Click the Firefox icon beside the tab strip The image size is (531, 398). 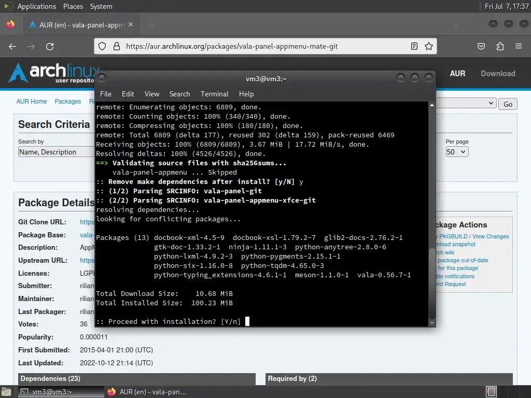[x=10, y=24]
